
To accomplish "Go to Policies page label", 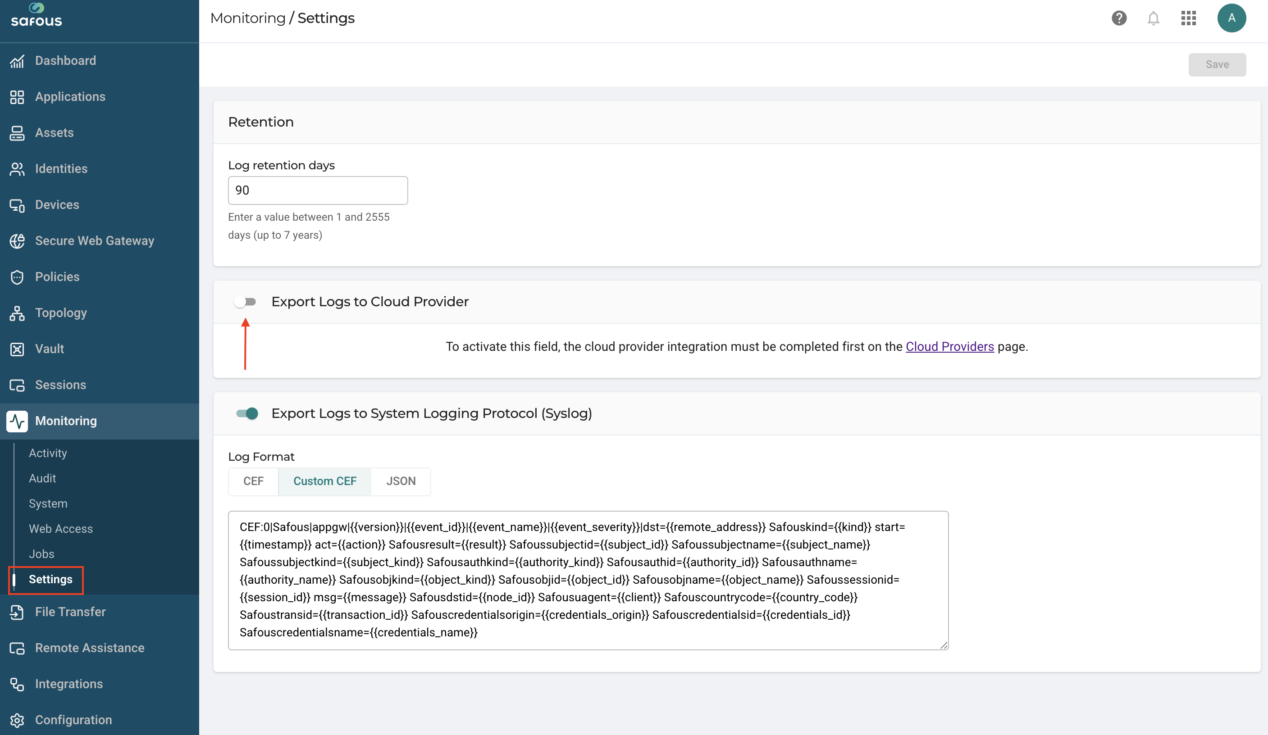I will (57, 277).
